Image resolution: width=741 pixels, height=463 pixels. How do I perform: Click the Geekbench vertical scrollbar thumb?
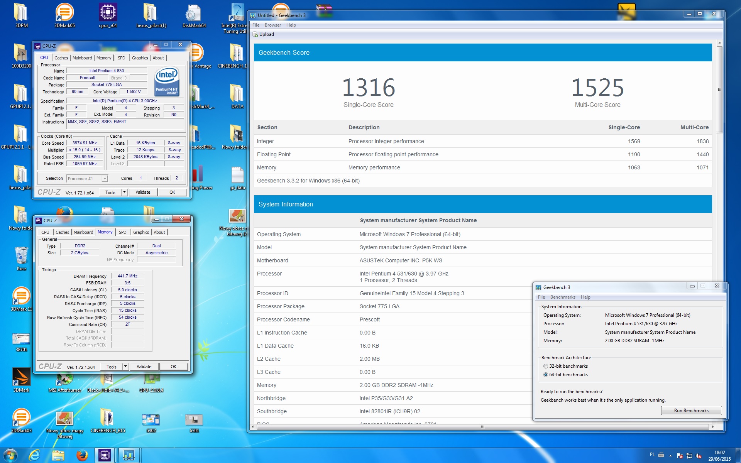[719, 90]
